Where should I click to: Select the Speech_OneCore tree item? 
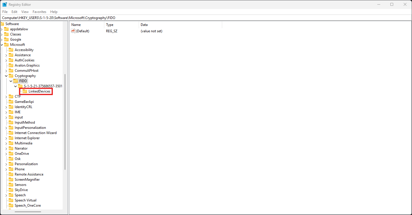[x=27, y=205]
